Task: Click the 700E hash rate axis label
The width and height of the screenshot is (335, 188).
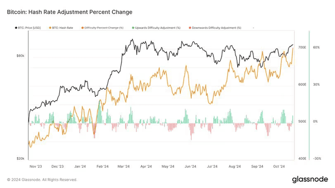Action: (x=302, y=47)
